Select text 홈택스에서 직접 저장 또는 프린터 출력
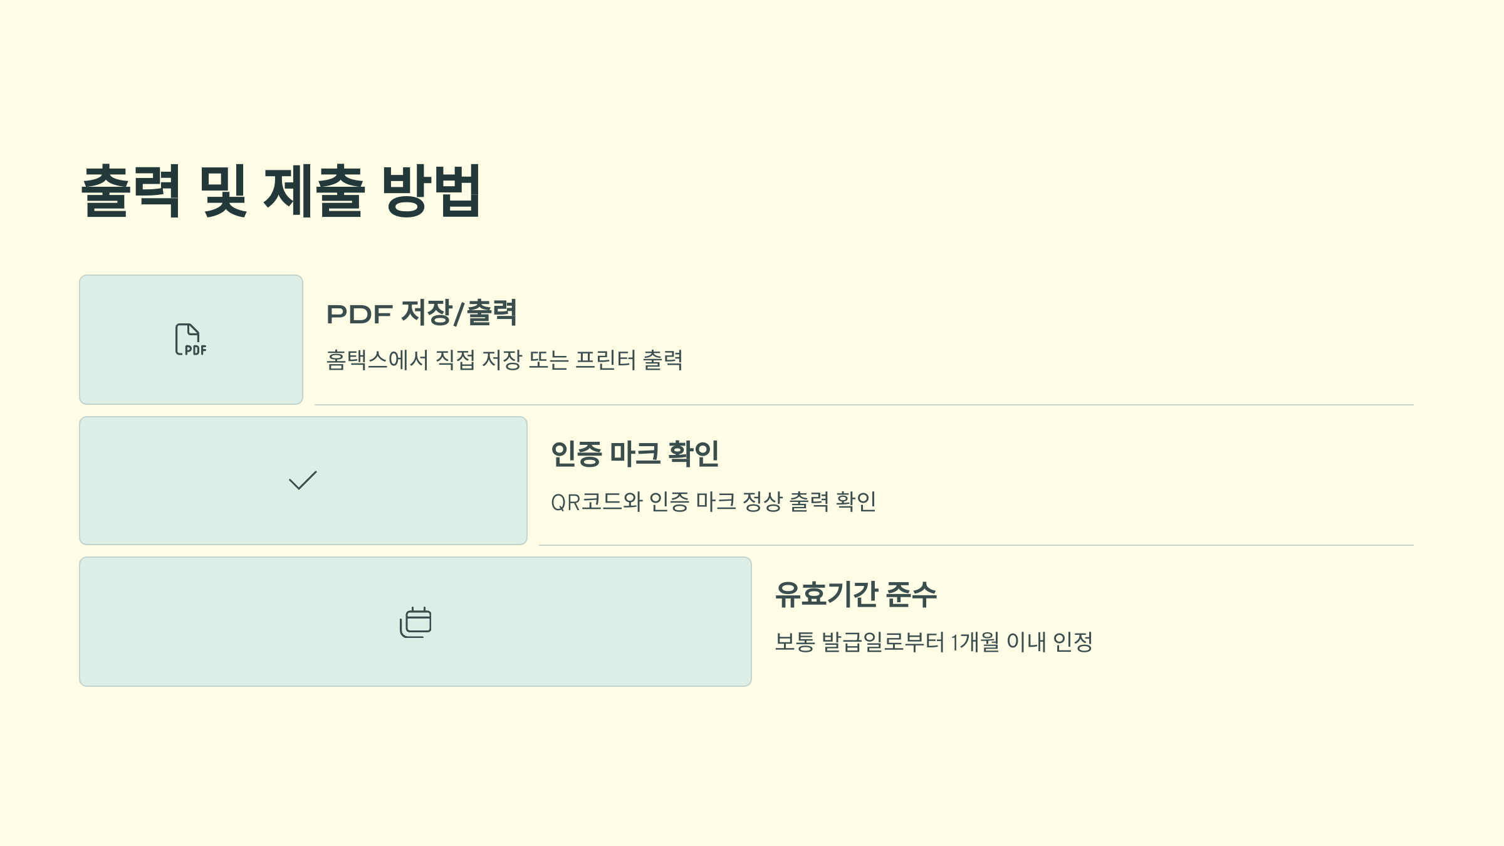Viewport: 1504px width, 846px height. [x=504, y=360]
